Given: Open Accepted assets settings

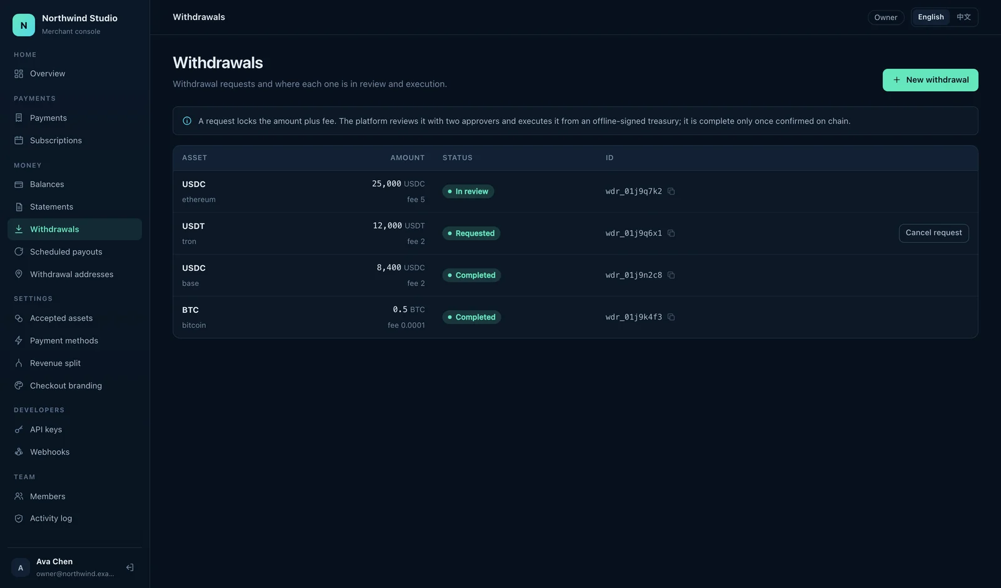Looking at the screenshot, I should [x=74, y=318].
